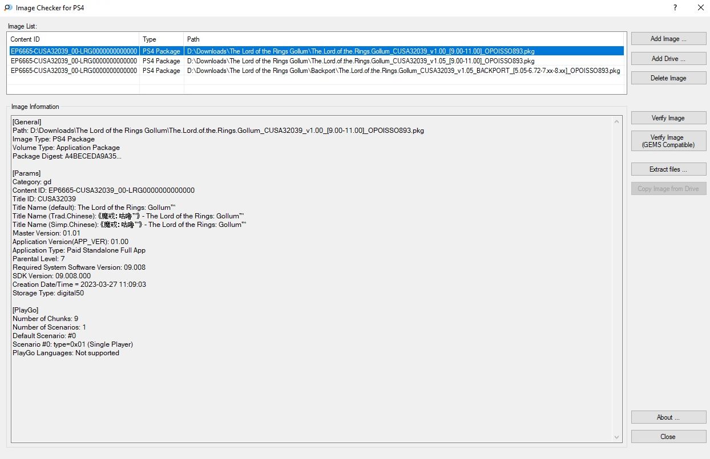This screenshot has width=710, height=459.
Task: Click the [Params] section heading
Action: pyautogui.click(x=26, y=173)
